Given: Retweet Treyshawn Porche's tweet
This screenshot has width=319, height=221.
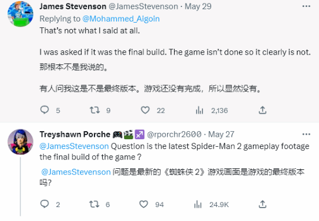Looking at the screenshot, I should pyautogui.click(x=95, y=204).
